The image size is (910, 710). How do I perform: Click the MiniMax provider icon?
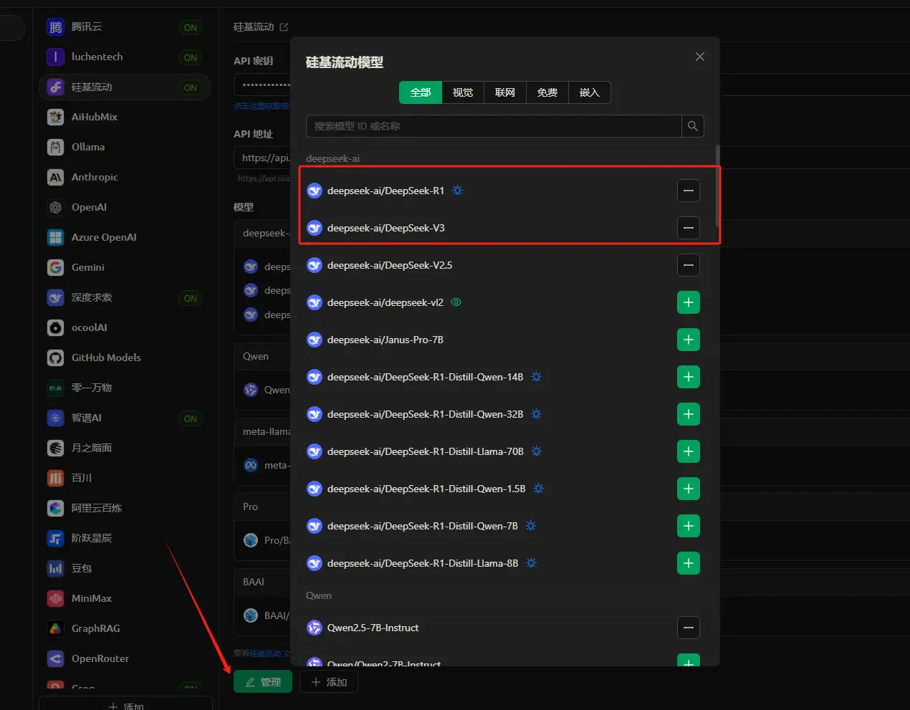coord(54,598)
